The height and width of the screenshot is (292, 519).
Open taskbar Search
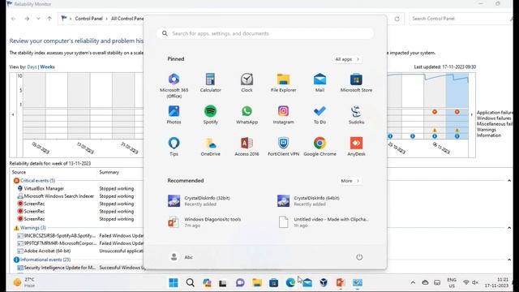click(190, 282)
